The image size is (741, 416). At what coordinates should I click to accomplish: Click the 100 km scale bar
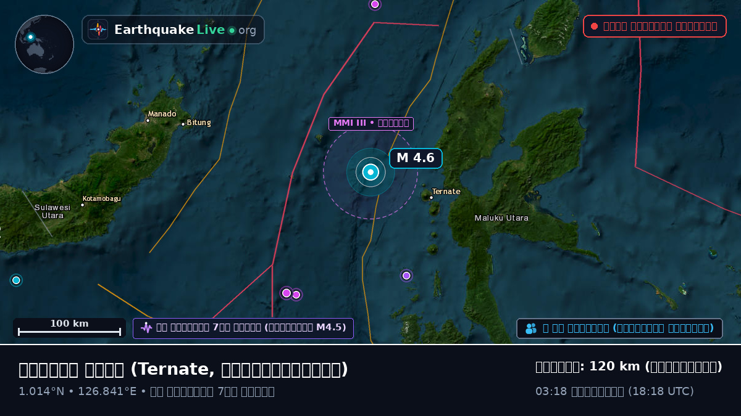pos(69,328)
